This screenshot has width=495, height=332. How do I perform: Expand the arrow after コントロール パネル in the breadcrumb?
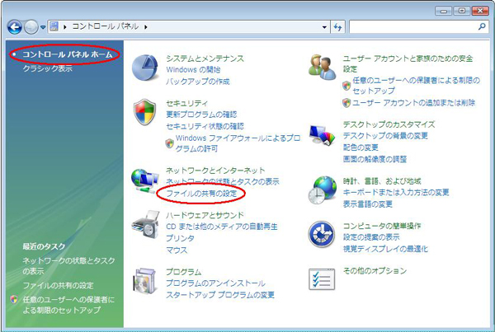(145, 27)
